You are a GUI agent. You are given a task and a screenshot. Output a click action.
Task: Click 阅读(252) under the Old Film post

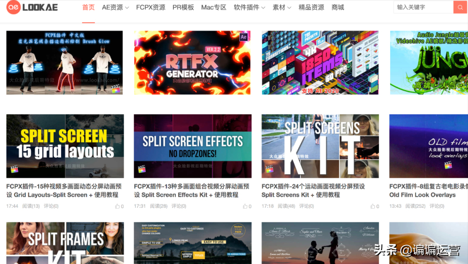coord(416,206)
